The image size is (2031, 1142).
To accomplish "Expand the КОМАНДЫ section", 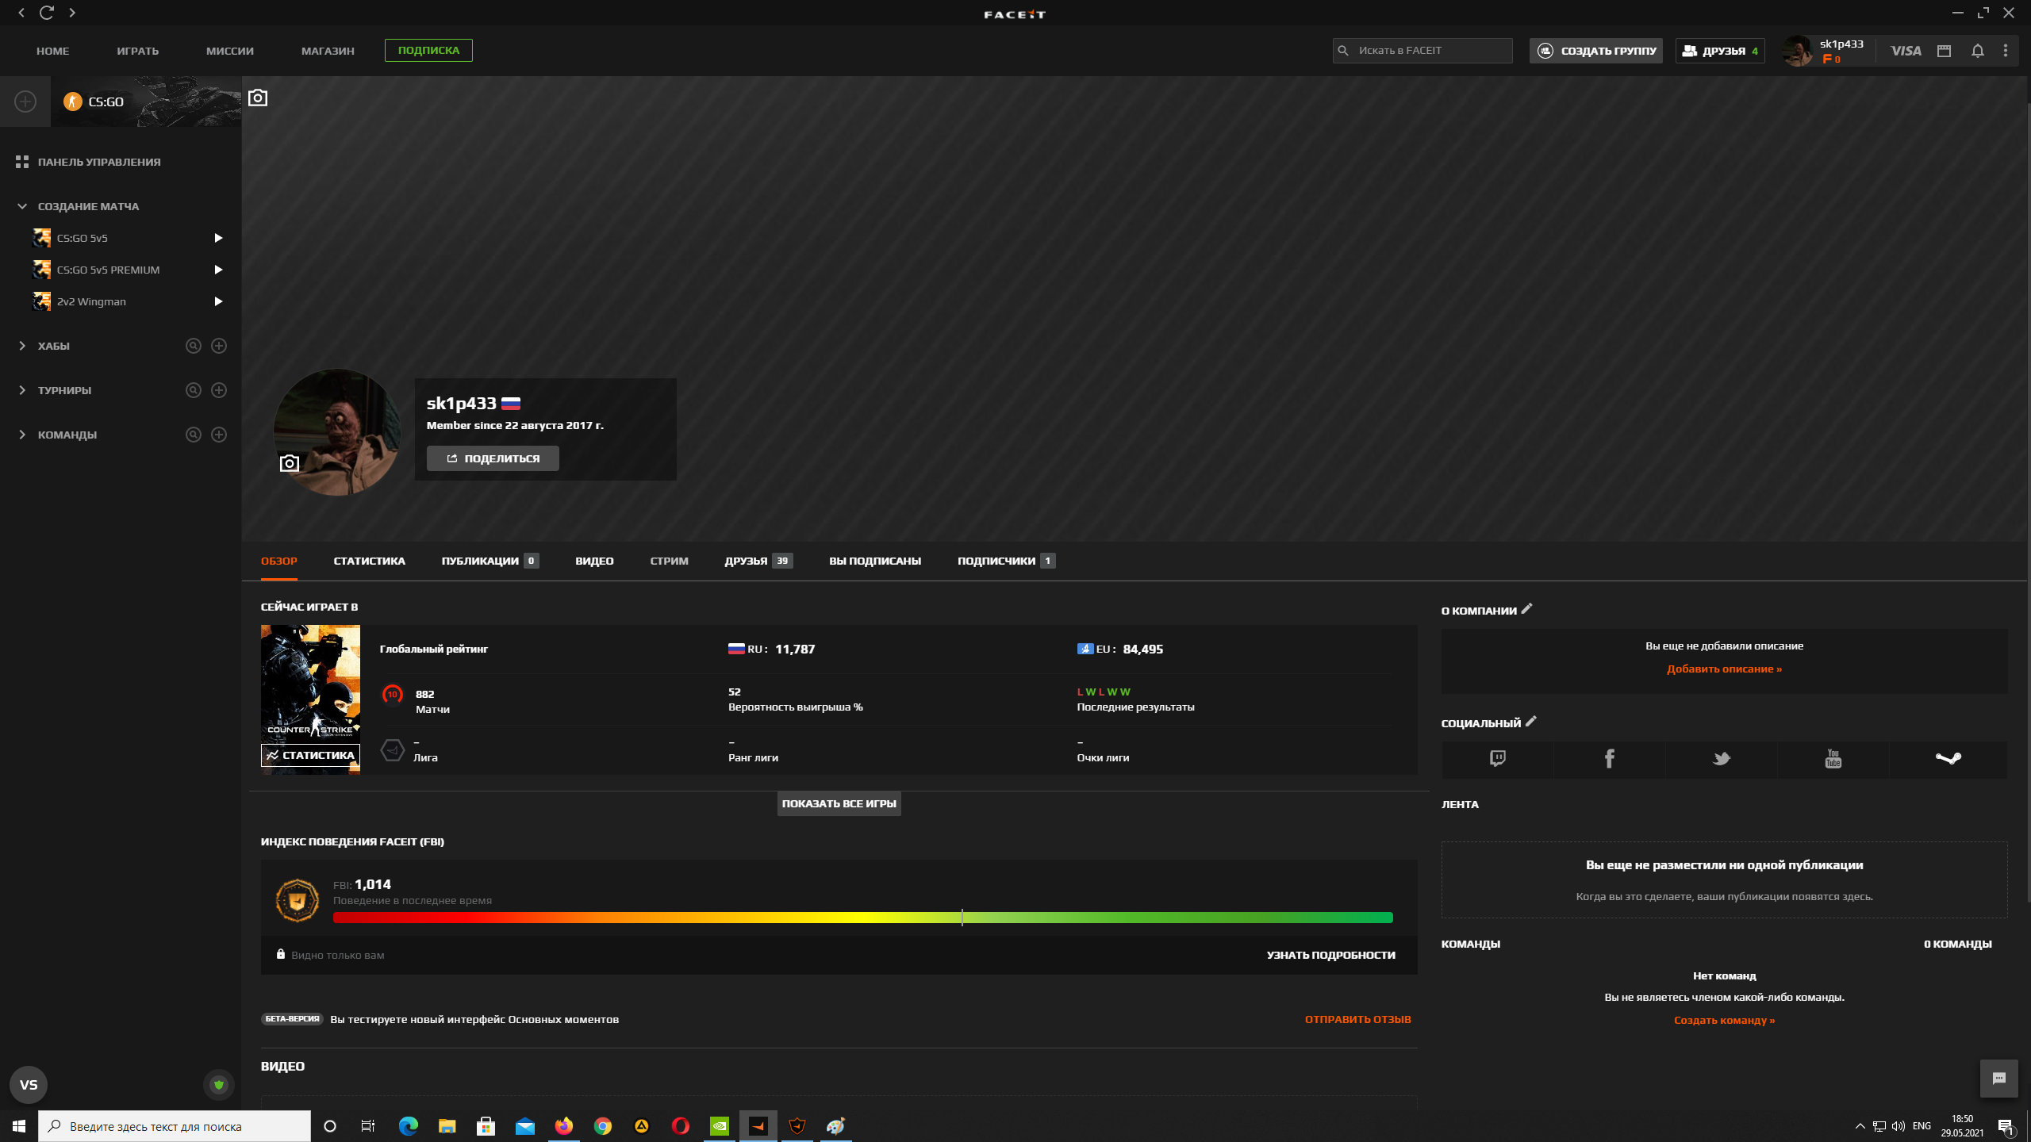I will (22, 435).
